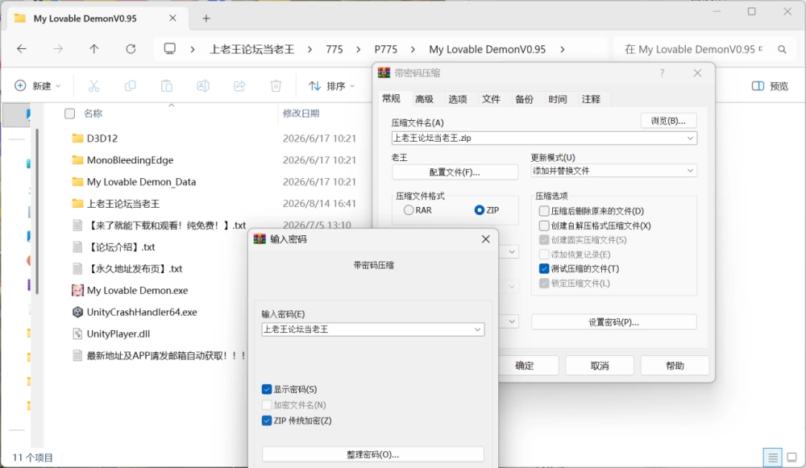Click the help question mark in compression dialog

point(662,73)
